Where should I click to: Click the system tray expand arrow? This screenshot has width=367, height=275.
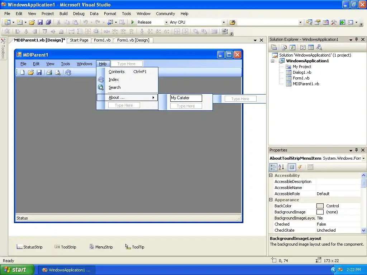pos(333,270)
